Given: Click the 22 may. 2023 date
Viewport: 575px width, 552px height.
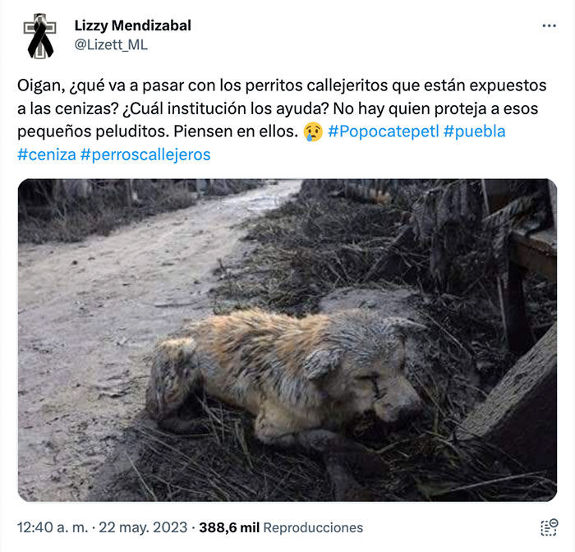Looking at the screenshot, I should tap(143, 527).
